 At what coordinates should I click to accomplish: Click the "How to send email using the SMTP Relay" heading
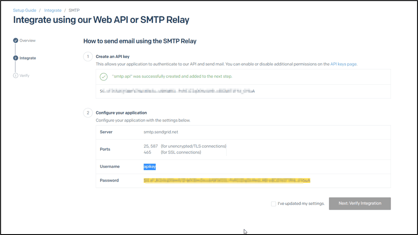[x=140, y=41]
